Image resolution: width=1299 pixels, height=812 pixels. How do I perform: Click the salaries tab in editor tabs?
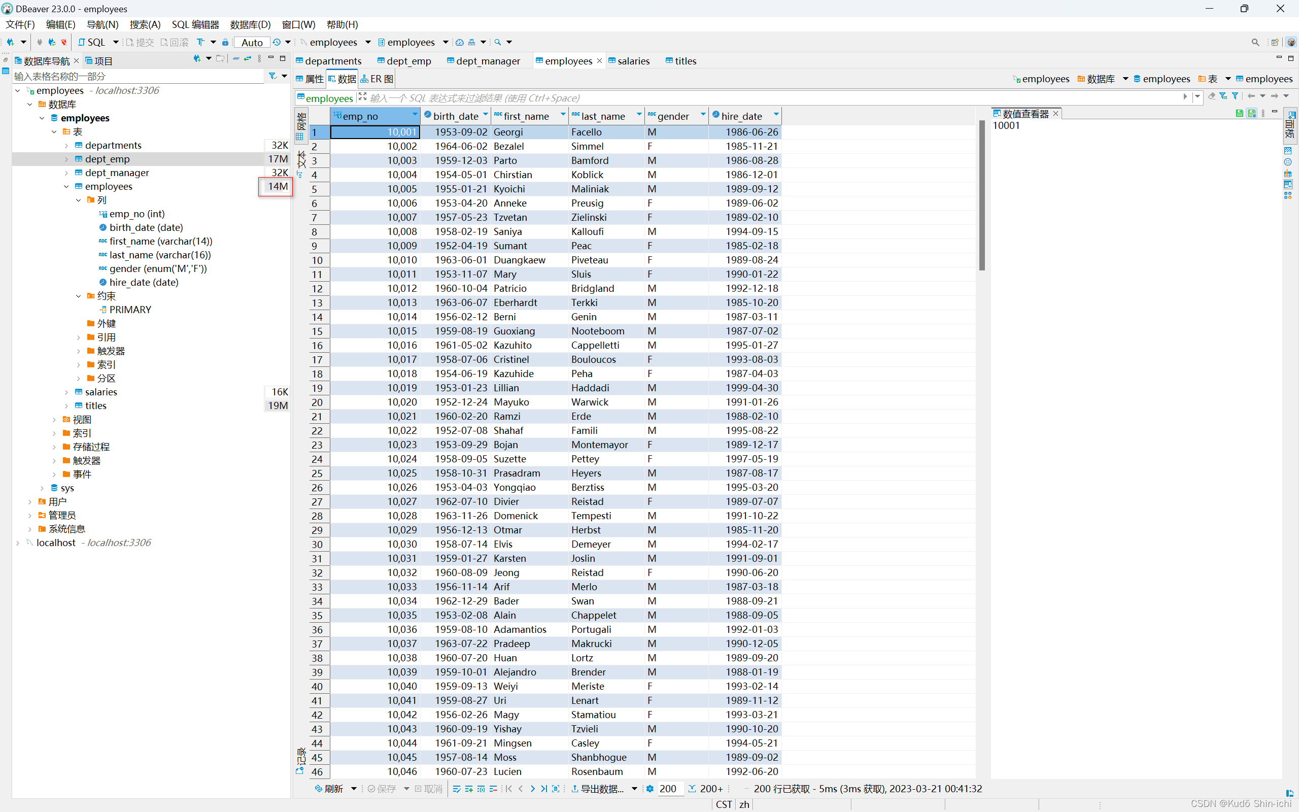coord(633,61)
